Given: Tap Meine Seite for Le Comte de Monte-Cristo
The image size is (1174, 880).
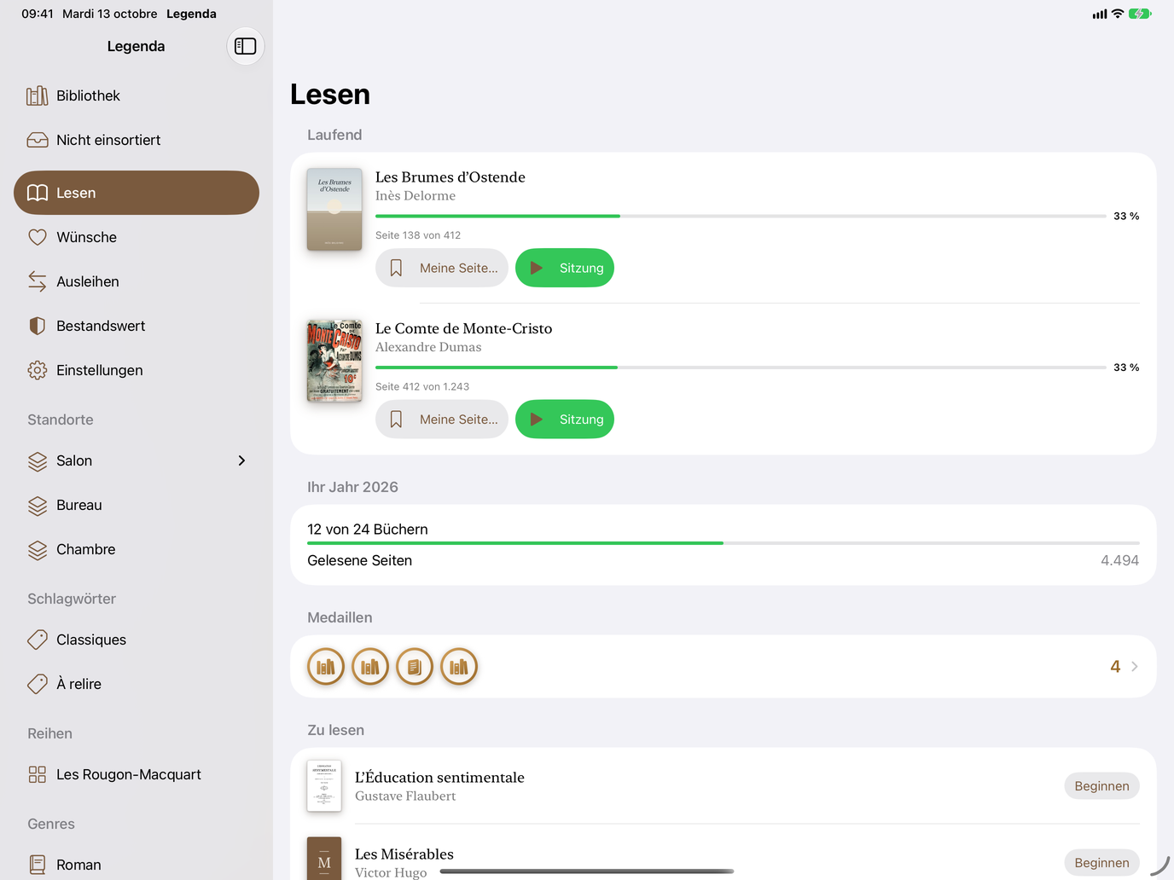Looking at the screenshot, I should point(442,420).
